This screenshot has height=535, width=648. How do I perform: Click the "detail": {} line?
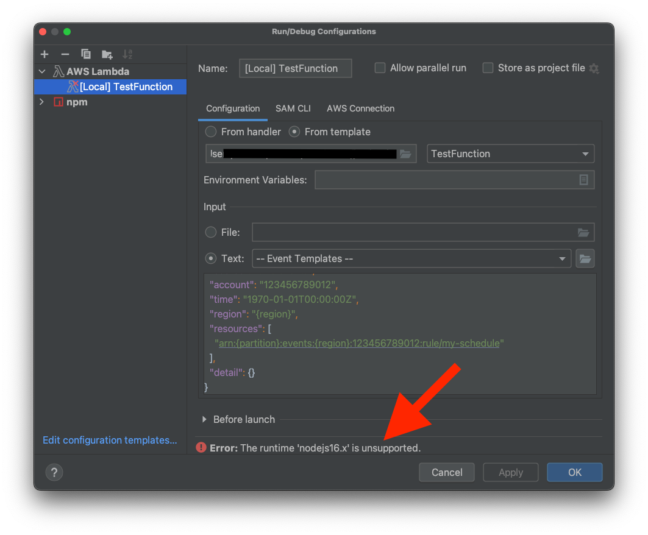(x=232, y=373)
